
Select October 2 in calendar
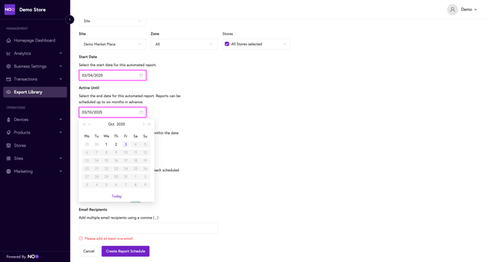click(116, 144)
